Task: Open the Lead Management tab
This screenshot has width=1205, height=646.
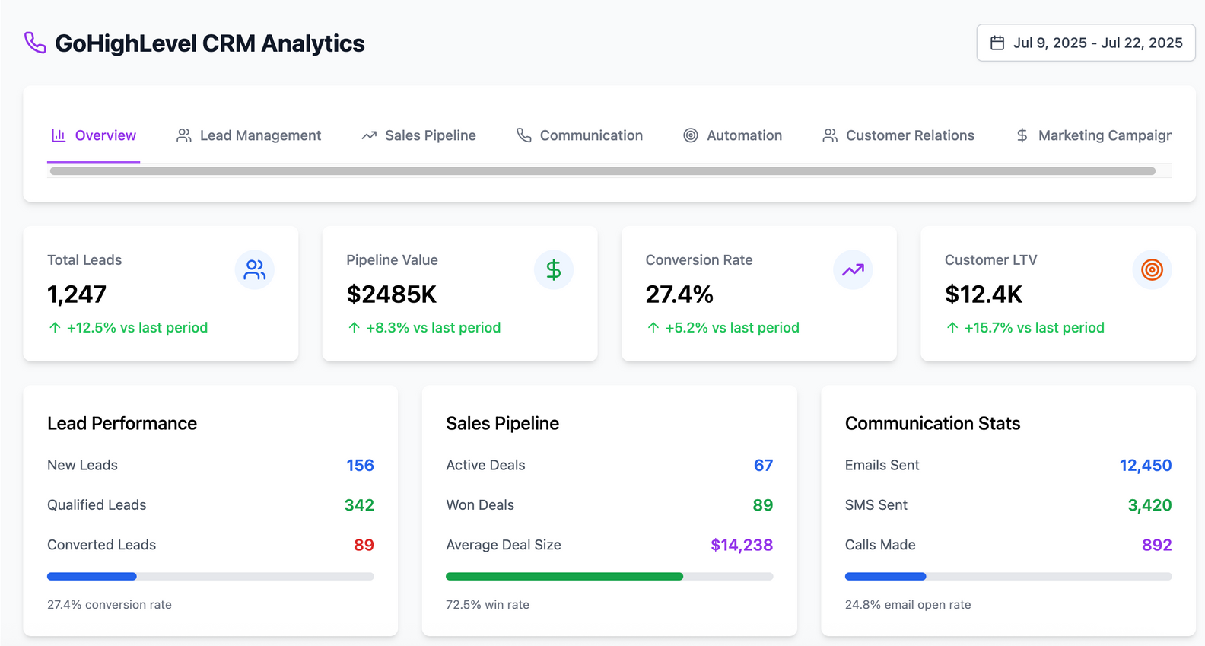Action: [249, 135]
